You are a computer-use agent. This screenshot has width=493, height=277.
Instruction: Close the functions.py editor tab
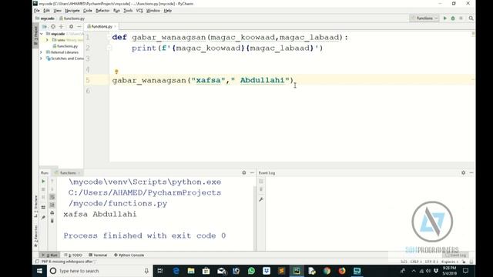(116, 27)
